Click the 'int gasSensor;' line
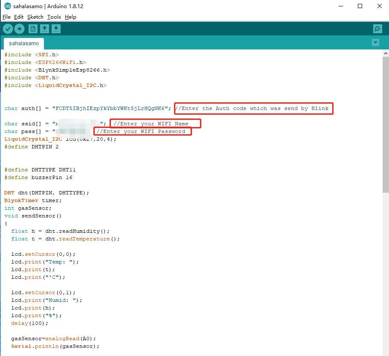 [x=28, y=208]
